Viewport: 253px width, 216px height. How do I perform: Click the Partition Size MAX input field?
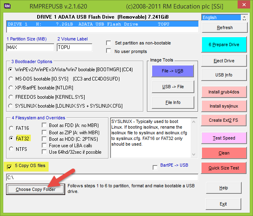coord(30,47)
